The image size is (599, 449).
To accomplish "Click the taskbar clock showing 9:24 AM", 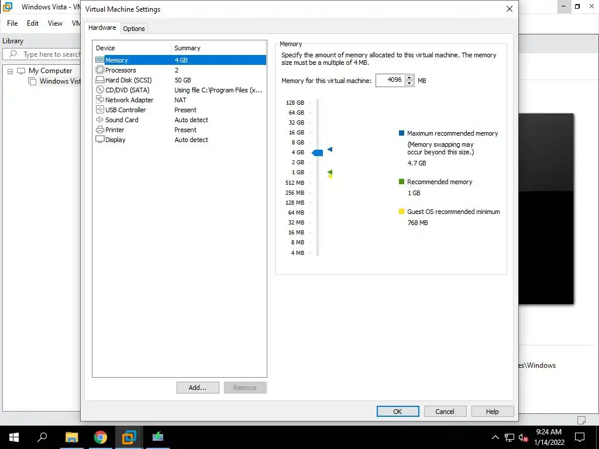I will pyautogui.click(x=549, y=432).
